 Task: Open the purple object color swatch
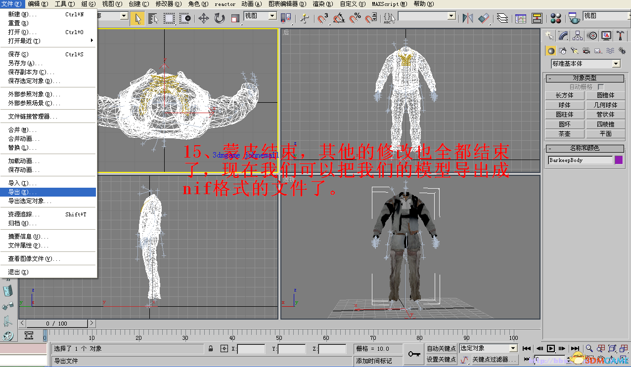(619, 160)
